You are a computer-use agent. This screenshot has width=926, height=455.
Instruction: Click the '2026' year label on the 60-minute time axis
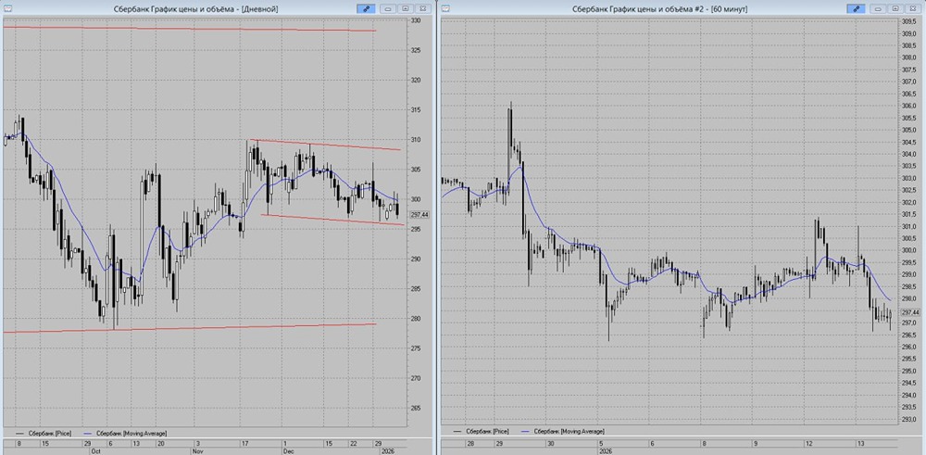pyautogui.click(x=607, y=450)
